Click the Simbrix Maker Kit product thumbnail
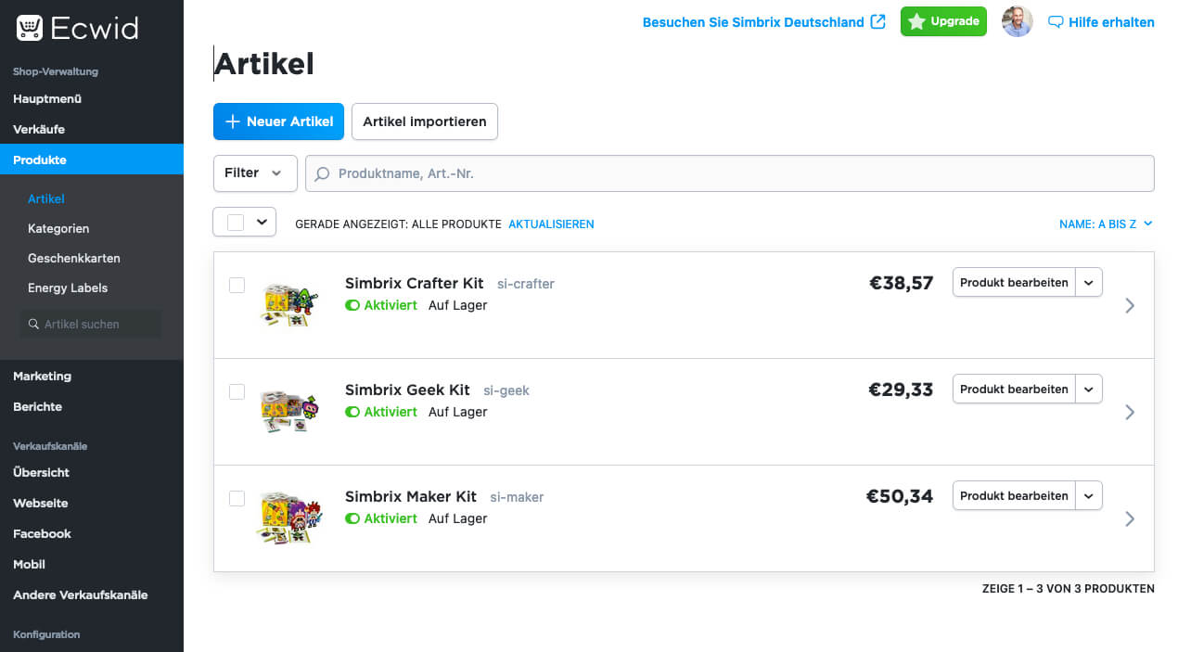The width and height of the screenshot is (1178, 652). tap(288, 516)
